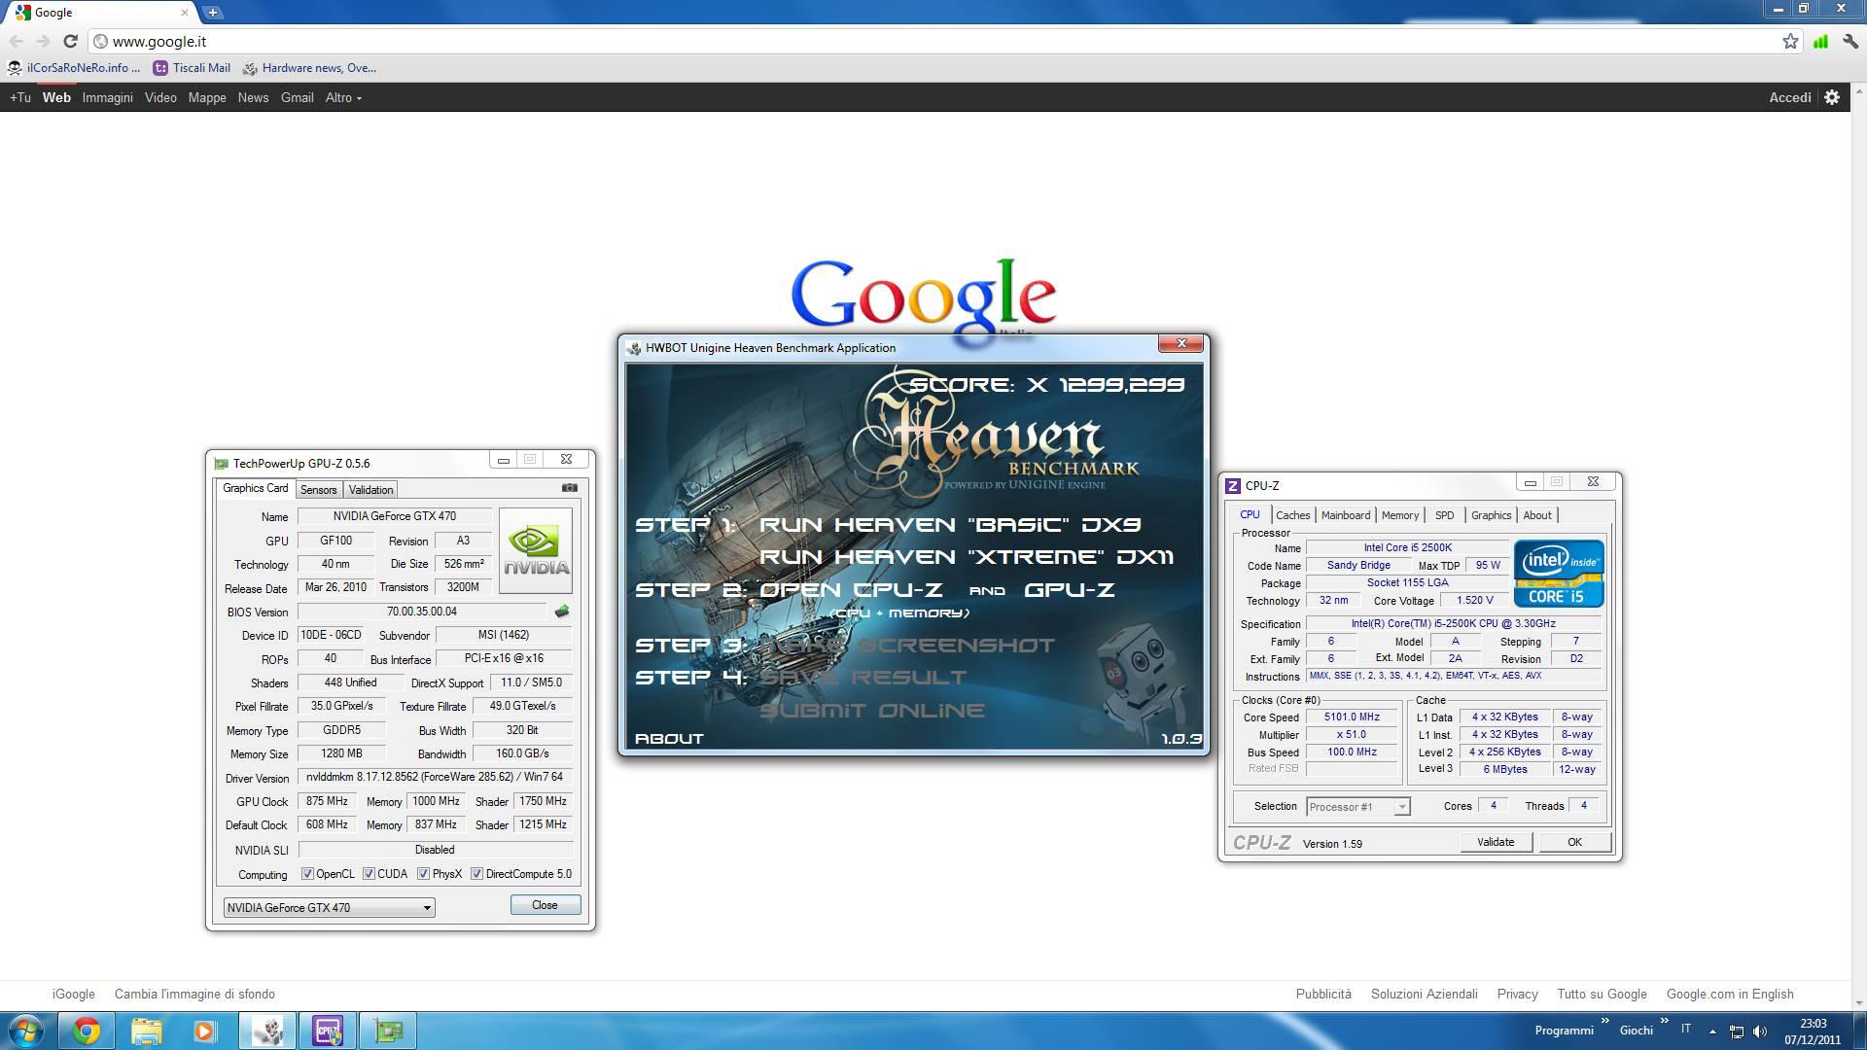Reload the page with the refresh icon
The height and width of the screenshot is (1050, 1867).
pos(70,41)
